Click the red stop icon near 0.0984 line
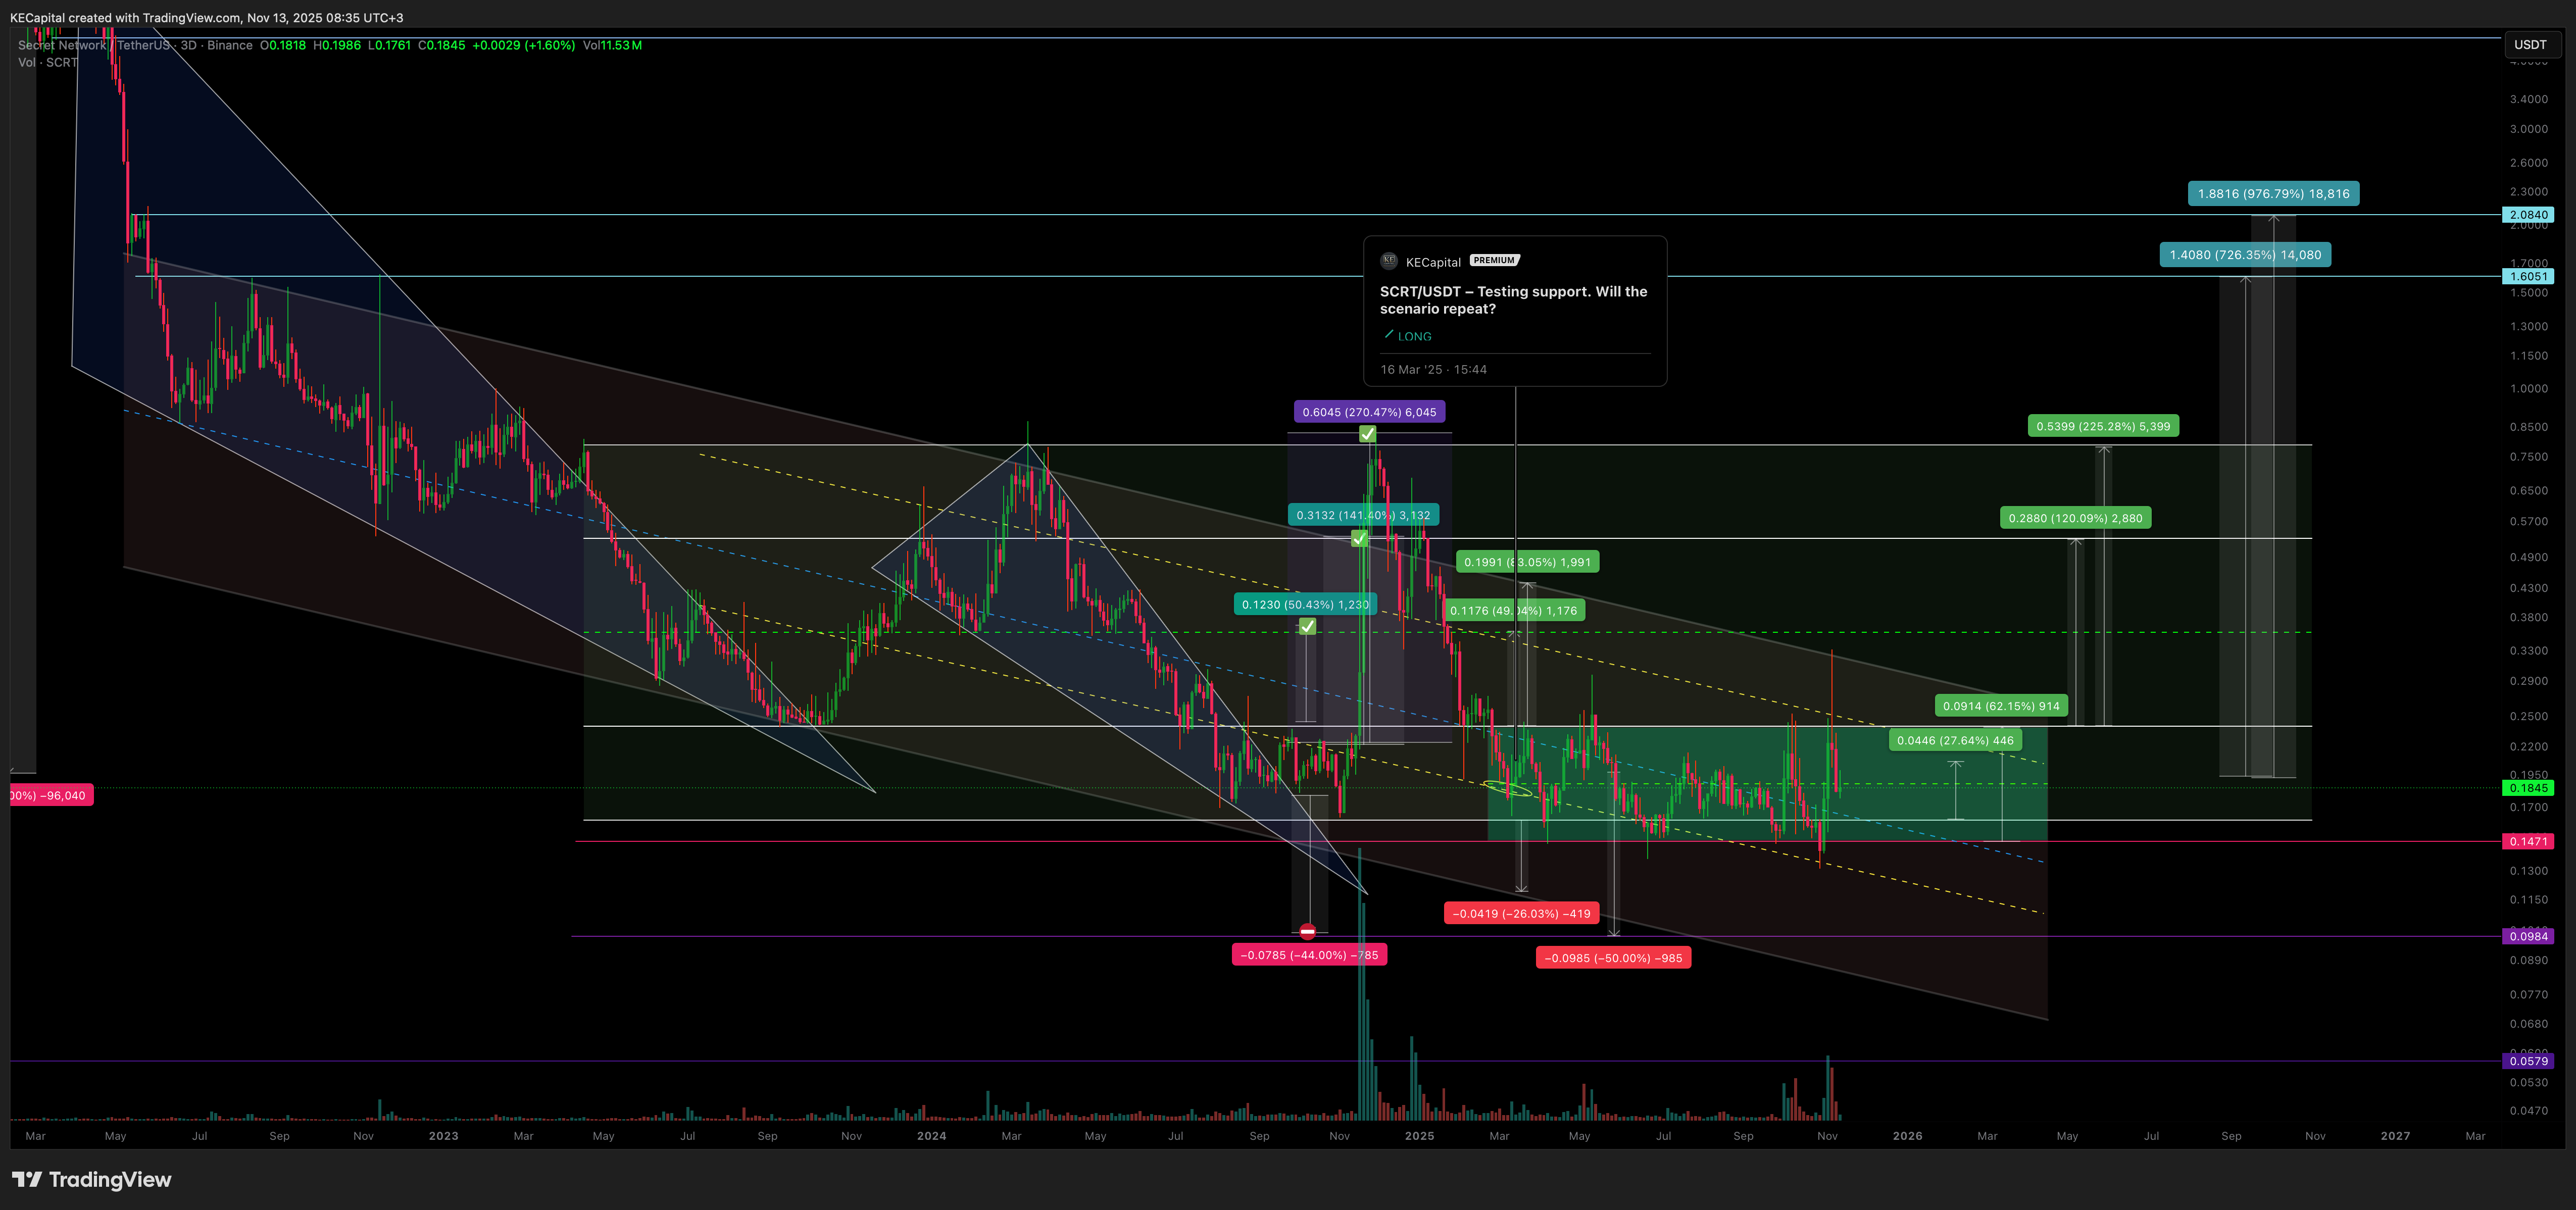 point(1307,931)
